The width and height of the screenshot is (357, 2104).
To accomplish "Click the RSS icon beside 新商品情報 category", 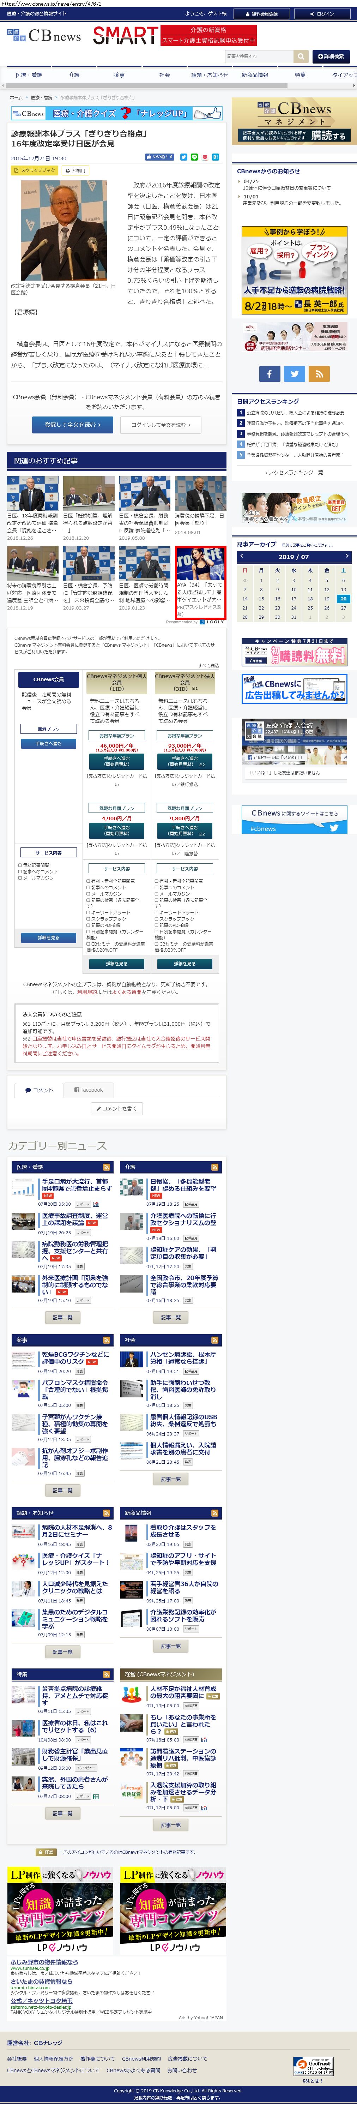I will pos(215,1513).
